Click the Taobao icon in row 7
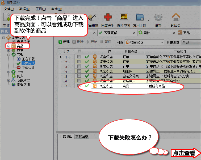The image size is (201, 160). click(95, 86)
